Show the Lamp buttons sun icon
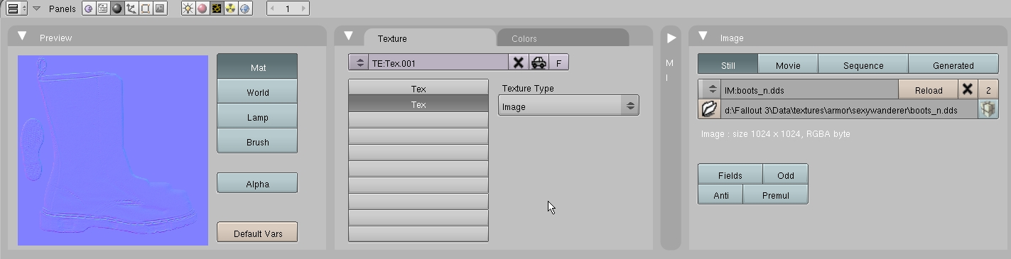The width and height of the screenshot is (1011, 259). [188, 9]
